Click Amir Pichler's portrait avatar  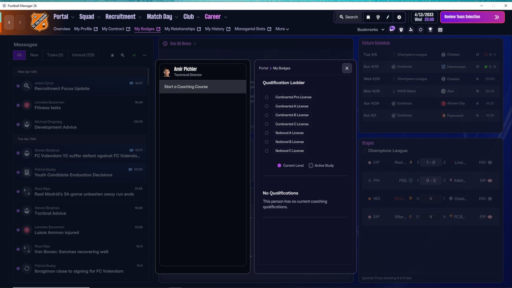tap(167, 72)
